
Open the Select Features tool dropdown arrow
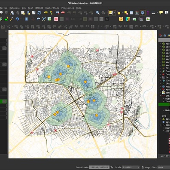click(115, 13)
